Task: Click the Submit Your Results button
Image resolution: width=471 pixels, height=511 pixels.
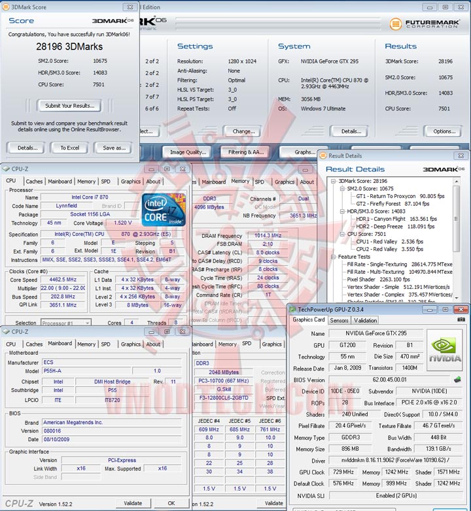Action: [69, 106]
